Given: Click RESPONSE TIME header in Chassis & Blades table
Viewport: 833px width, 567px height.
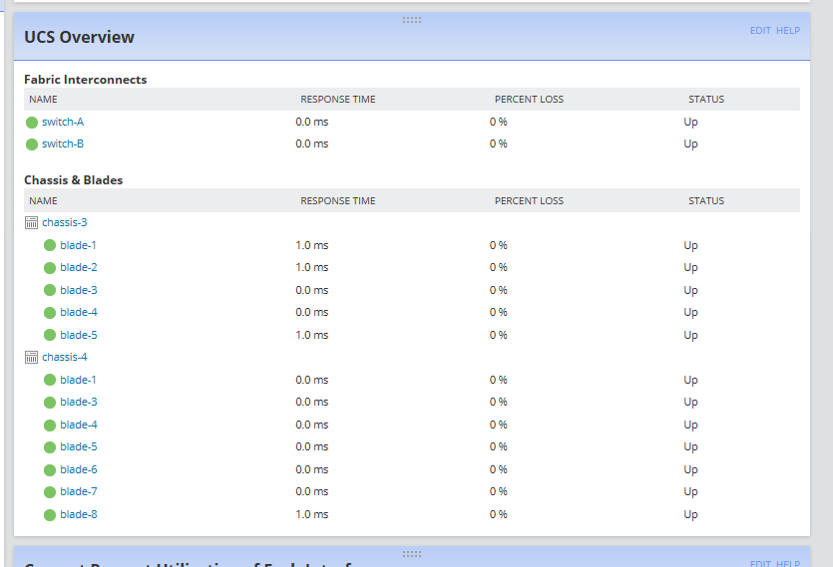Looking at the screenshot, I should (338, 200).
